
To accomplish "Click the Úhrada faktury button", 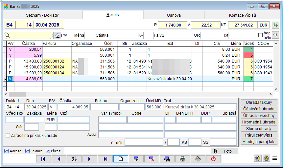I will click(x=259, y=103).
